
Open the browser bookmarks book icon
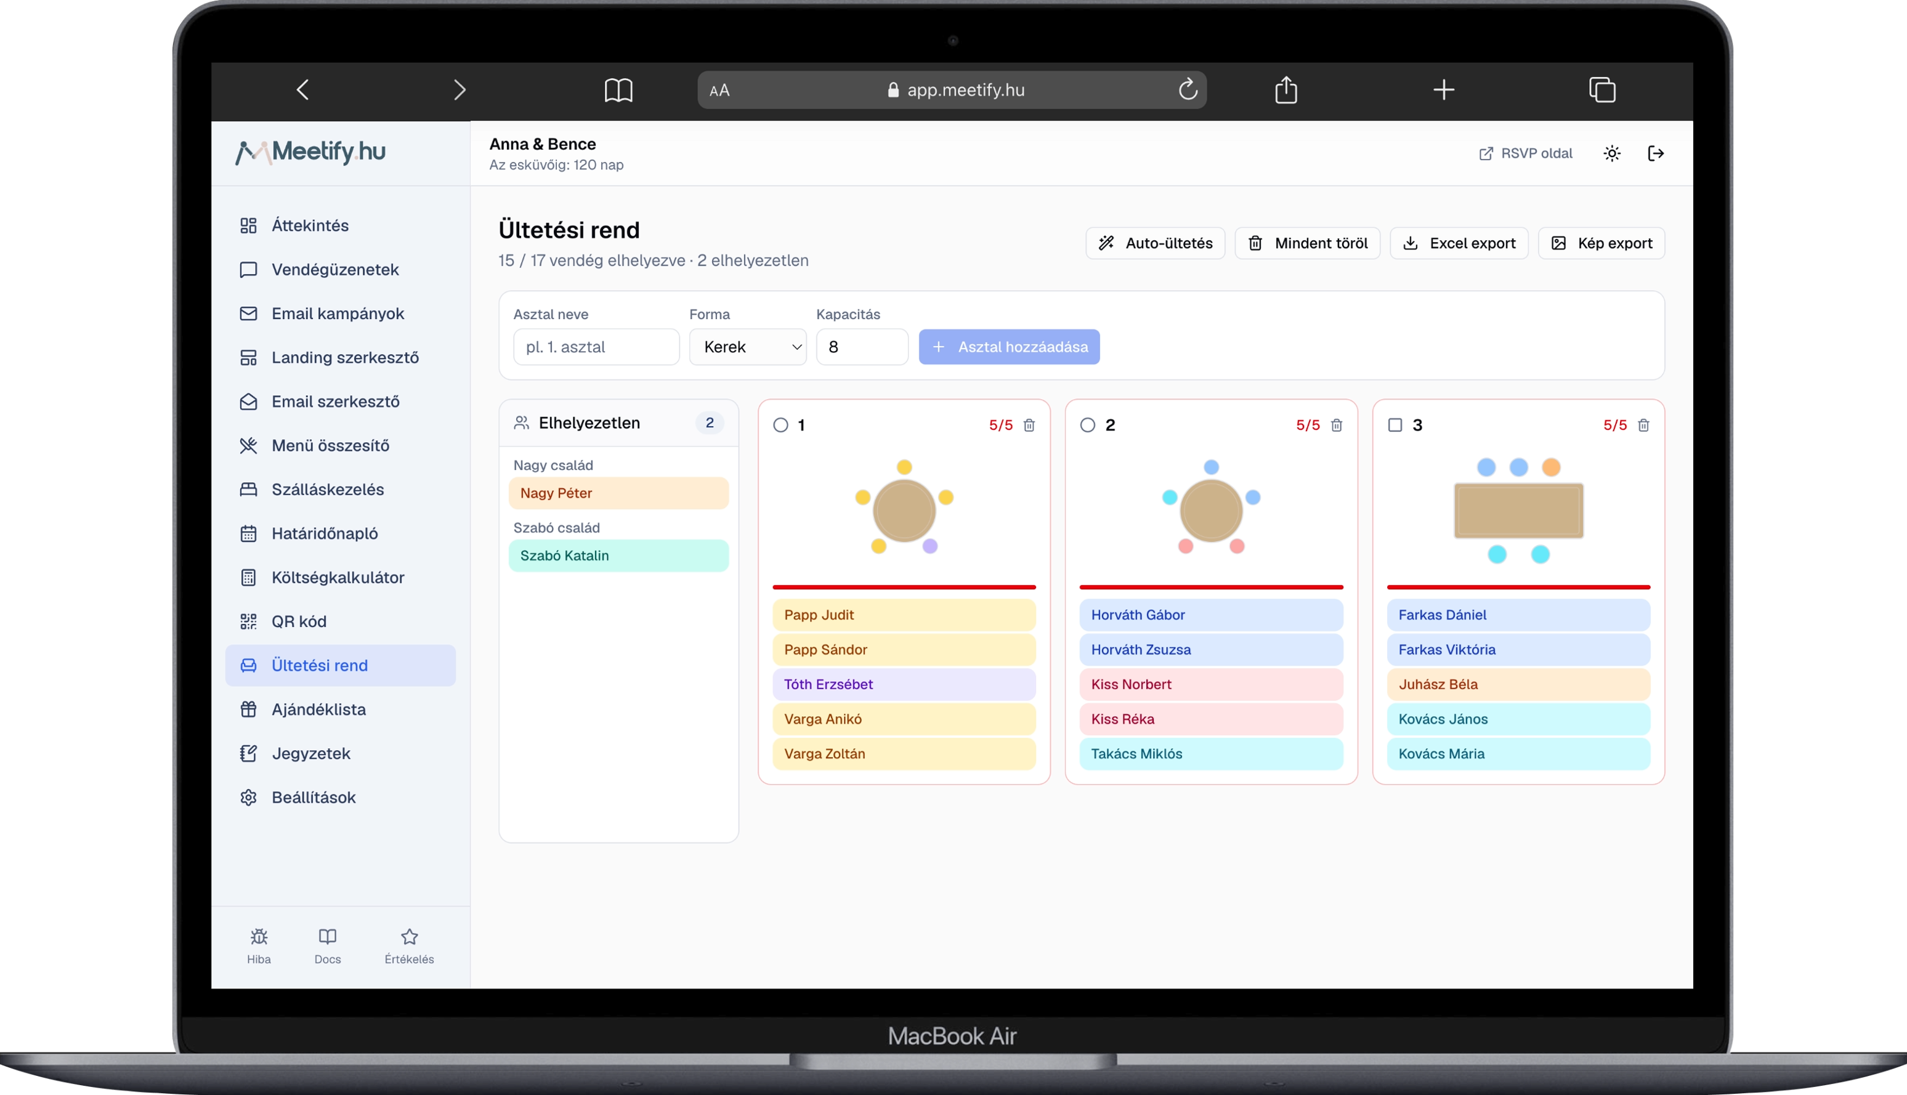point(618,91)
